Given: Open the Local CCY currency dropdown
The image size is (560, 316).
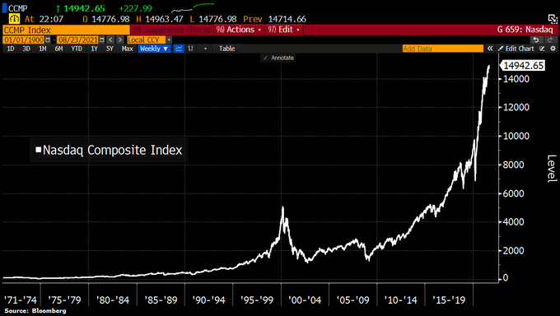Looking at the screenshot, I should (x=149, y=39).
